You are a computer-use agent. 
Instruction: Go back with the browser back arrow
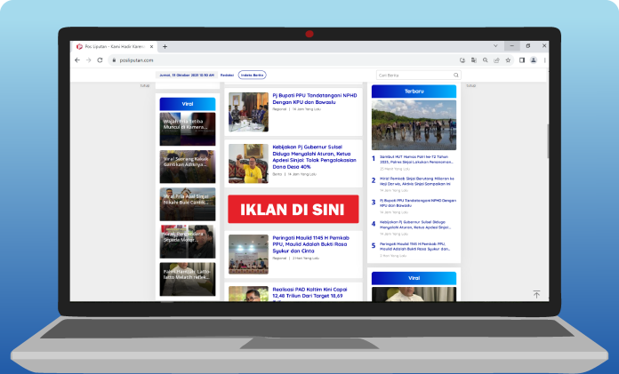pyautogui.click(x=77, y=60)
